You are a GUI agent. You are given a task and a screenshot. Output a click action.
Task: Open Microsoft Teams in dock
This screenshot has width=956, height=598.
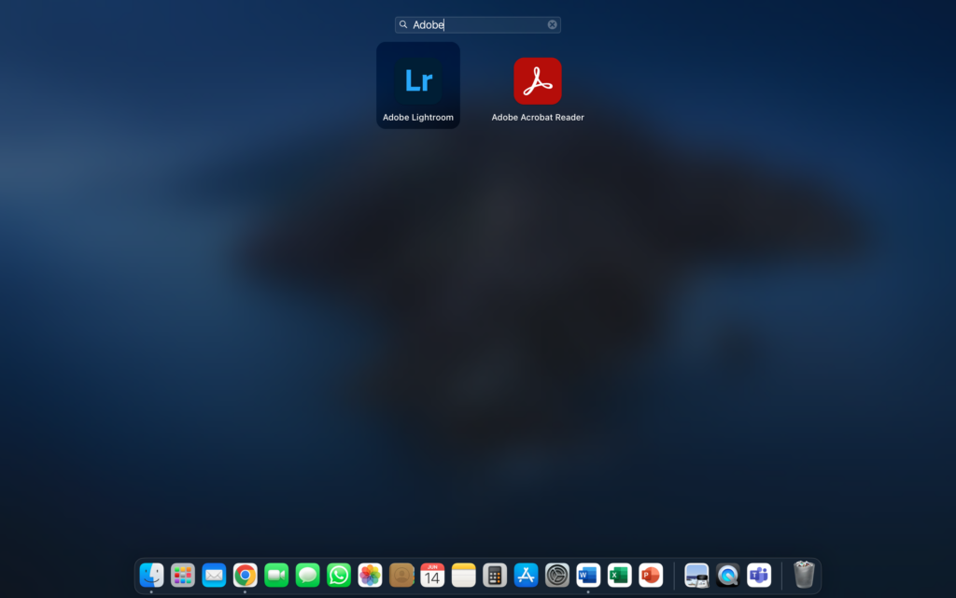pyautogui.click(x=759, y=575)
